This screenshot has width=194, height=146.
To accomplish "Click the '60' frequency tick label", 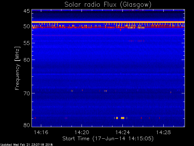I will point(27,60).
